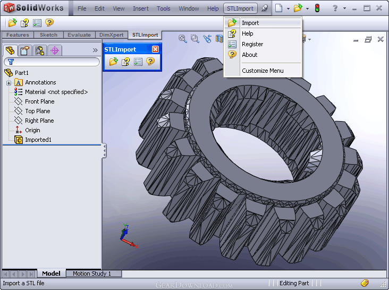Switch to the STLImport CommandManager tab
Screen dimensions: 389x290
(x=145, y=35)
